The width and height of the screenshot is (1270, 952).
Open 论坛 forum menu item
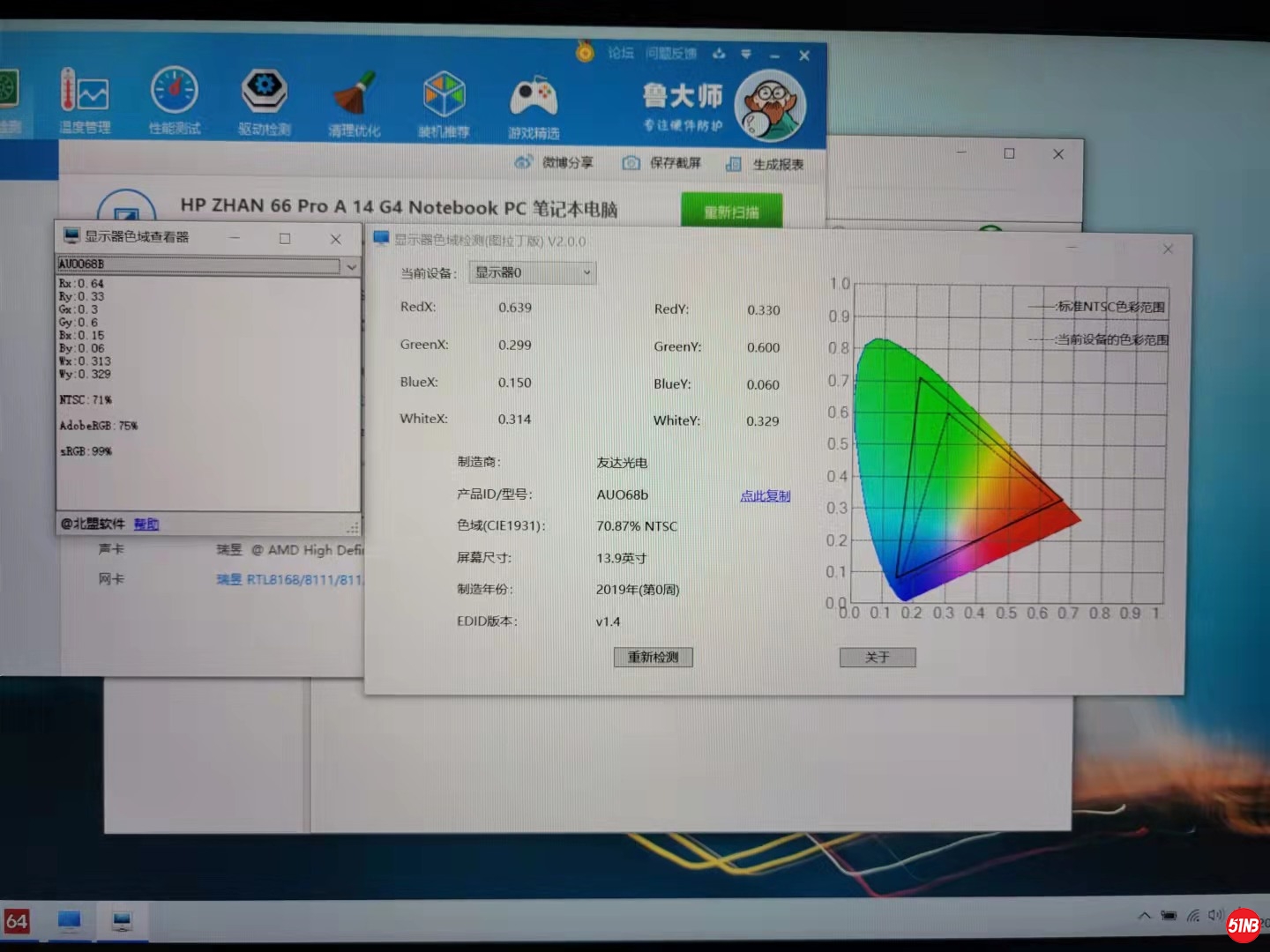coord(621,53)
